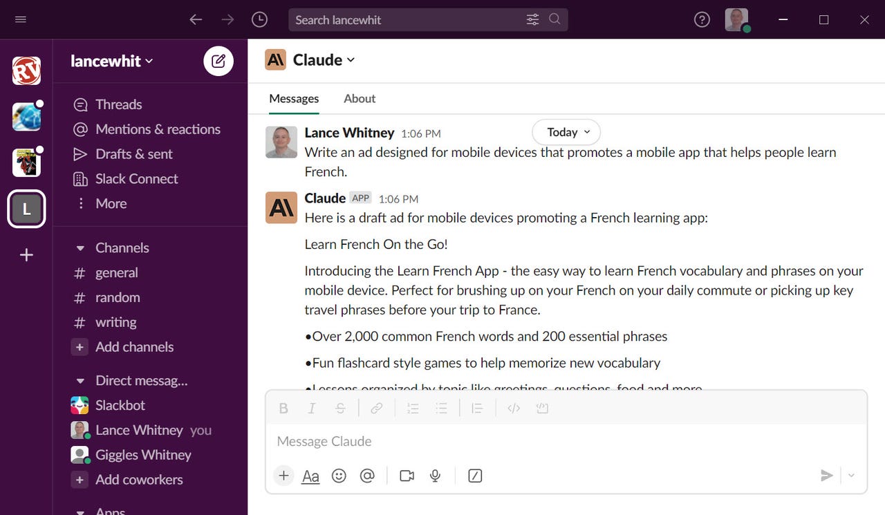Screen dimensions: 885x515
Task: Record an audio clip
Action: (435, 476)
